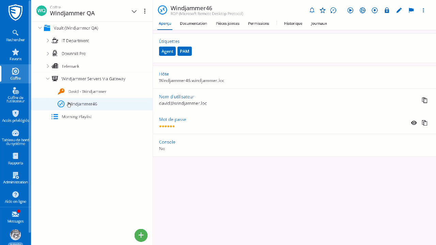436x245 pixels.
Task: Reveal password with the eye icon
Action: tap(414, 123)
